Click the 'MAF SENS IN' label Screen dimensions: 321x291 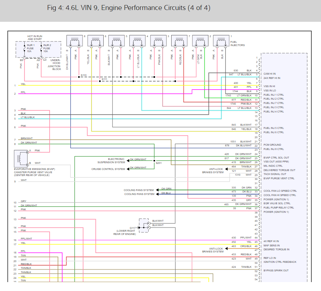(271, 245)
